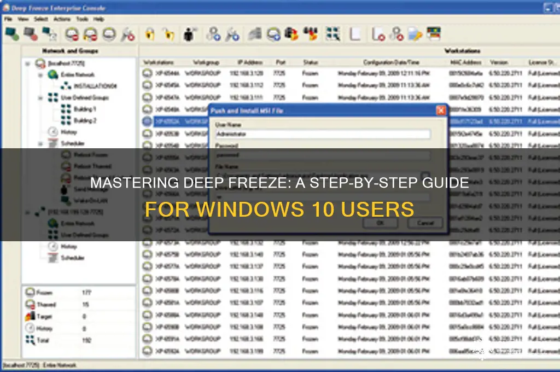
Task: Click the open padlock toolbar icon
Action: (170, 34)
